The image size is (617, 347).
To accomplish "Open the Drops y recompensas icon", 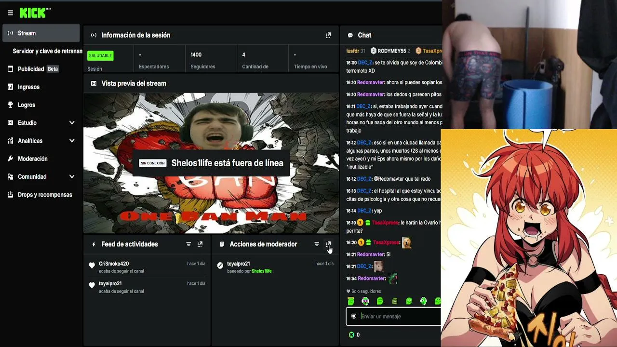I will coord(10,195).
